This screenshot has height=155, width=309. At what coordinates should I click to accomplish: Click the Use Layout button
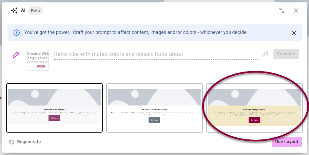click(x=287, y=142)
